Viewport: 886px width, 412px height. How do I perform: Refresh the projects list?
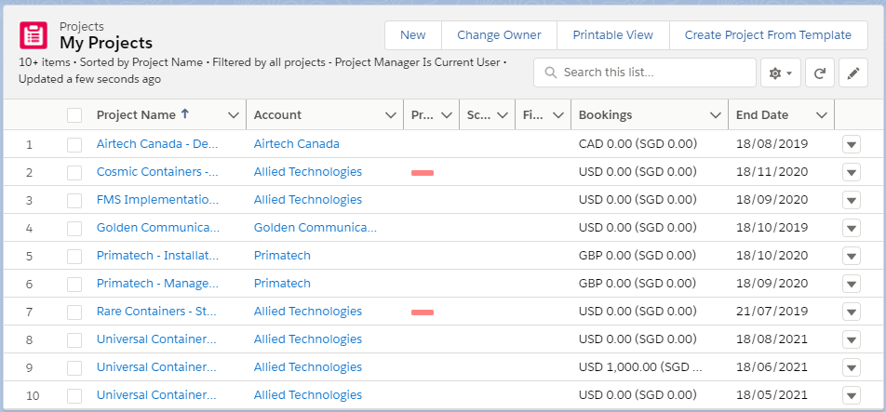[x=819, y=73]
